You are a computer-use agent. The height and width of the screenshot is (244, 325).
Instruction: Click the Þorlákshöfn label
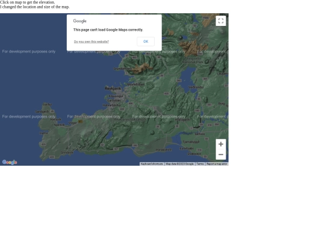click(164, 149)
